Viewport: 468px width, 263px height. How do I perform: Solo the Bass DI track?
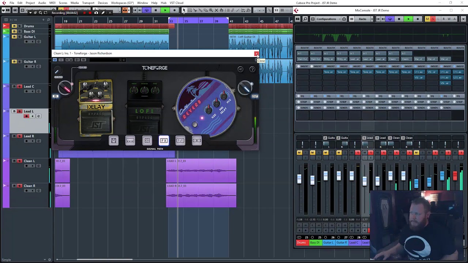pyautogui.click(x=19, y=31)
